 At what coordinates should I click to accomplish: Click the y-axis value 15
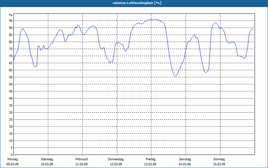click(11, 133)
